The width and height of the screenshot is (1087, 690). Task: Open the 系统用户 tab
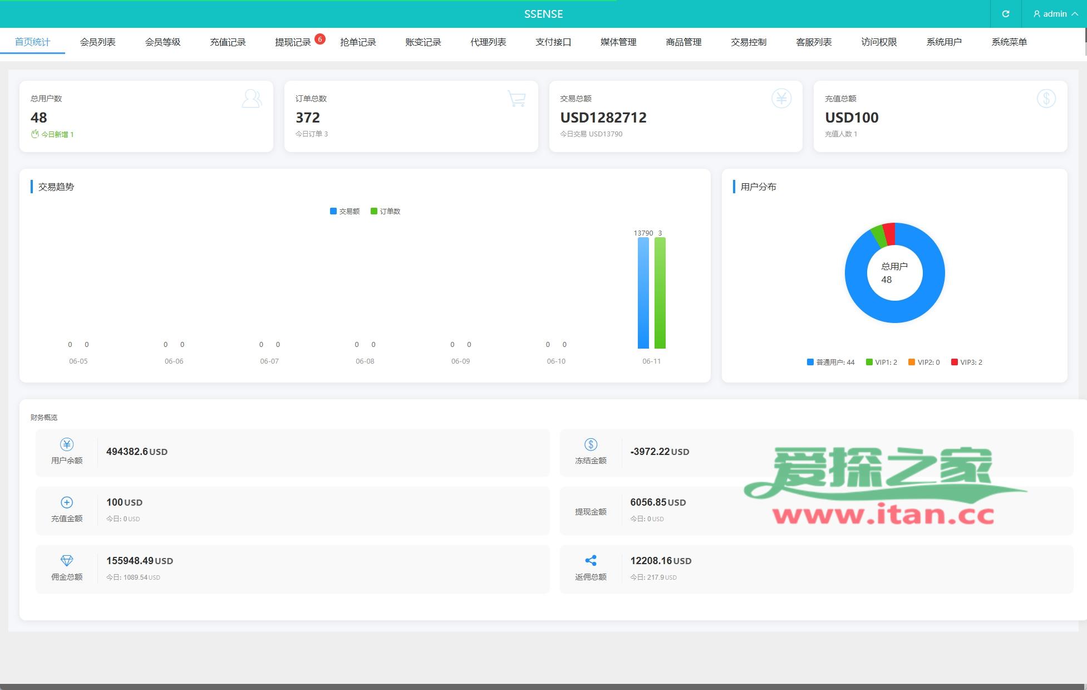[944, 42]
